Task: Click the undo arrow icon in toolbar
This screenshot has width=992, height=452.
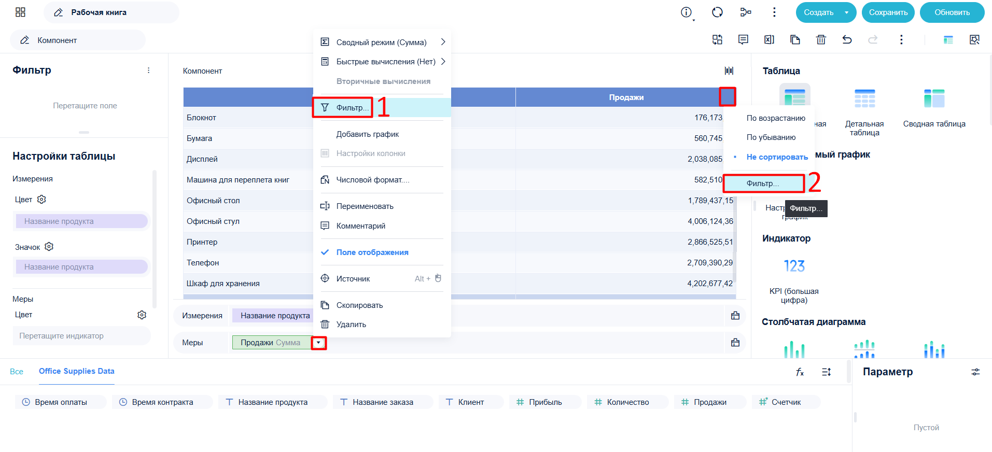Action: (847, 39)
